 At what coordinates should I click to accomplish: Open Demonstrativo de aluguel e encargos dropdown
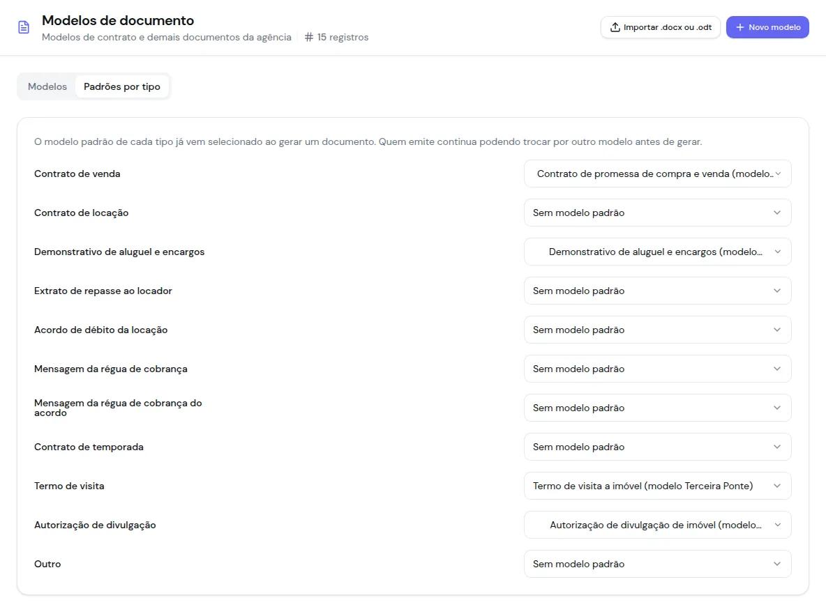tap(657, 252)
